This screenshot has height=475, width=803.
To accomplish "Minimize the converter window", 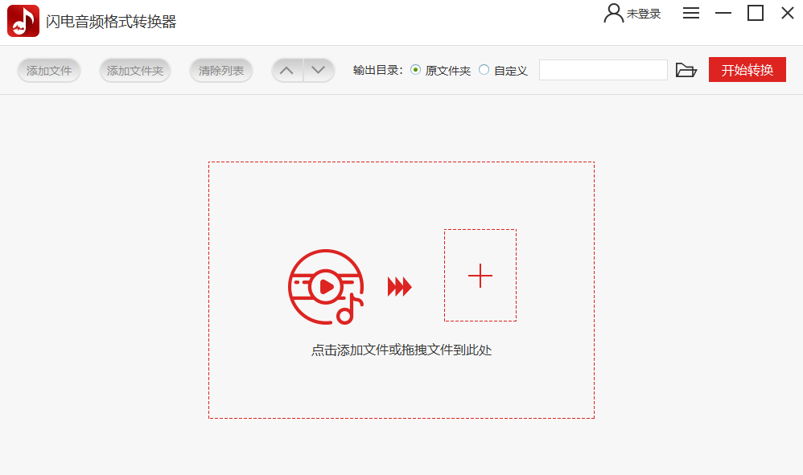I will point(723,13).
